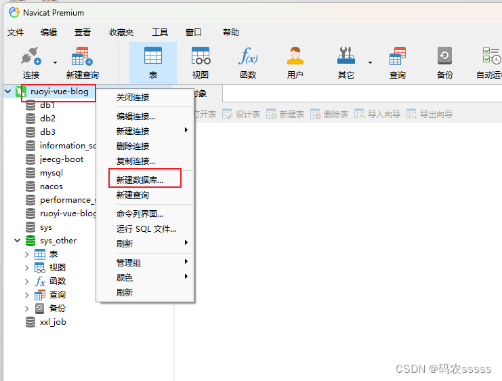
Task: Click the 表 table icon in tree
Action: [40, 255]
